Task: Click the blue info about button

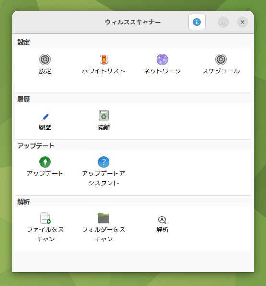Action: [197, 22]
